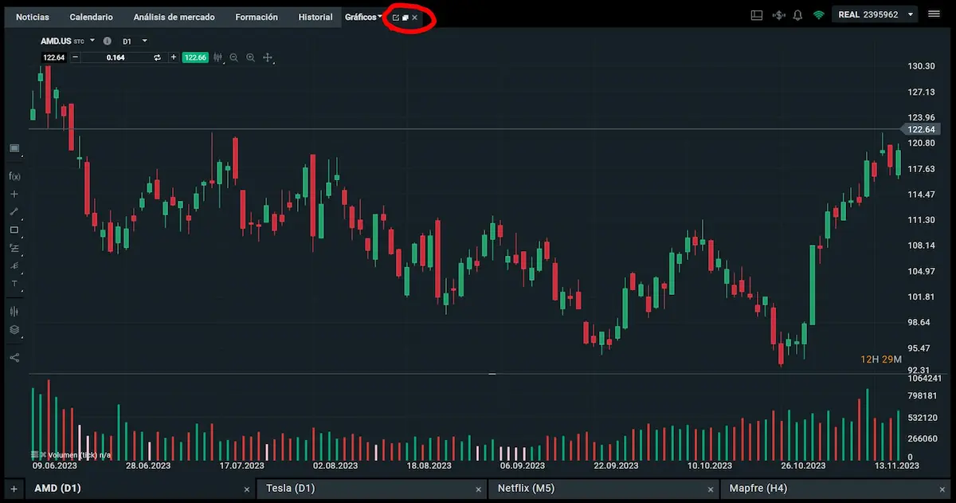Select the text annotation tool
This screenshot has width=956, height=503.
pyautogui.click(x=14, y=285)
